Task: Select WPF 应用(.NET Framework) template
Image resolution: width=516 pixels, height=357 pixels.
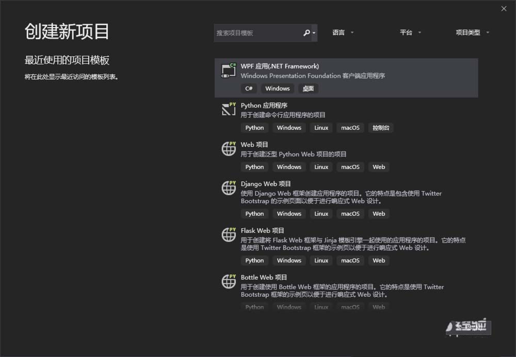Action: [x=346, y=78]
